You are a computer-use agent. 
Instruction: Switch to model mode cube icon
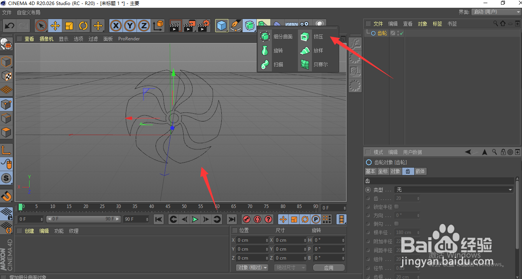(x=6, y=62)
